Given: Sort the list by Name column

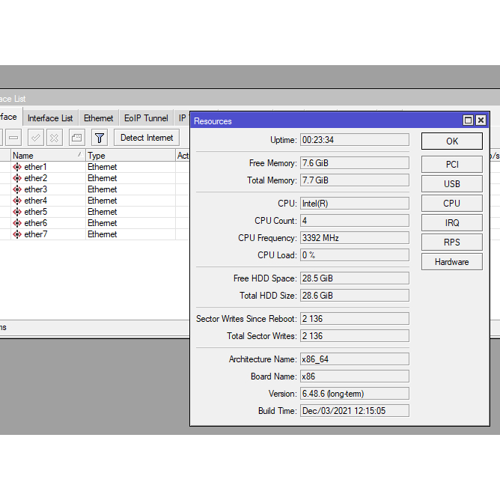Looking at the screenshot, I should 45,156.
